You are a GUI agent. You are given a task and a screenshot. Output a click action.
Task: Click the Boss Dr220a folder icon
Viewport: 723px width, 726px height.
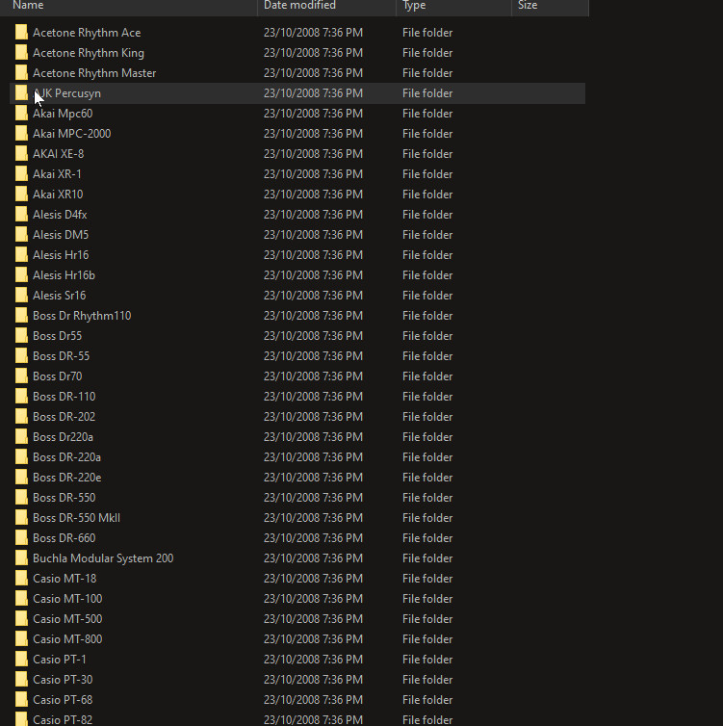pyautogui.click(x=21, y=436)
